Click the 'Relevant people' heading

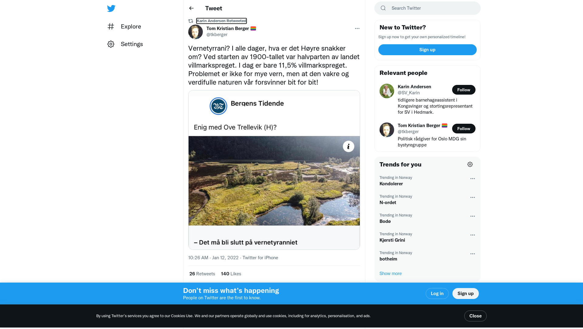pyautogui.click(x=404, y=73)
